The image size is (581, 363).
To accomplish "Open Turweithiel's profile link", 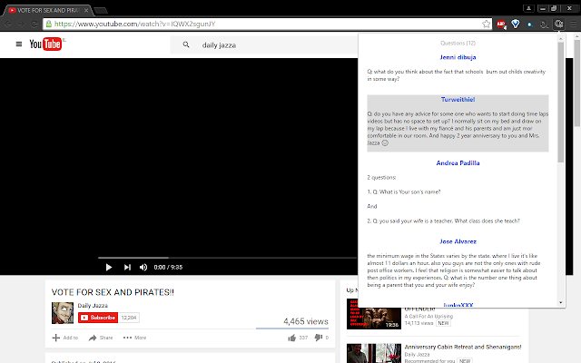I will tap(458, 99).
